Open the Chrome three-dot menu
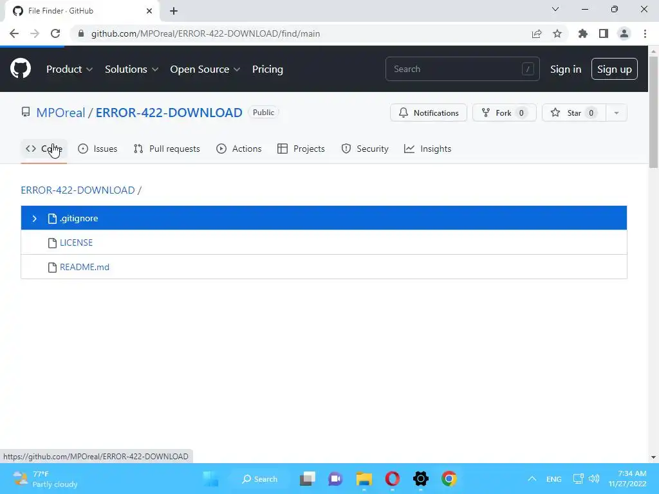Image resolution: width=659 pixels, height=494 pixels. [645, 33]
